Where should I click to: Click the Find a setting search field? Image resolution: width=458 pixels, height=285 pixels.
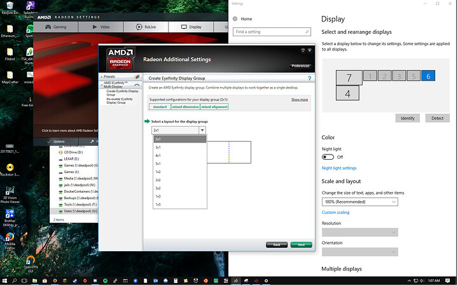pos(272,32)
